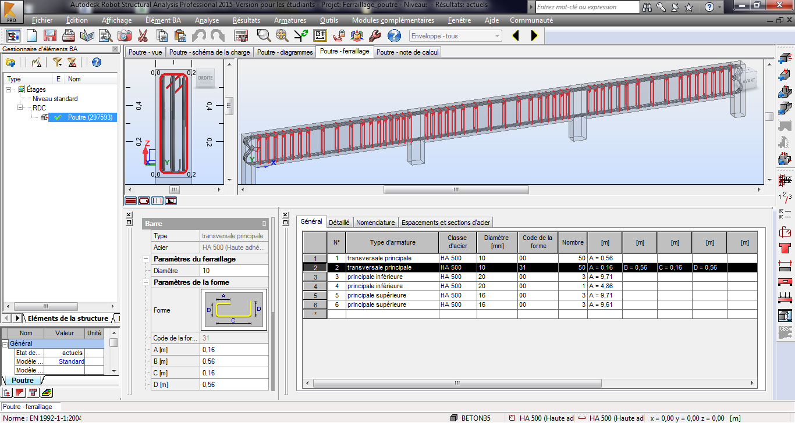This screenshot has width=795, height=423.
Task: Click the 3D view horizontal scrollbar
Action: click(x=456, y=190)
